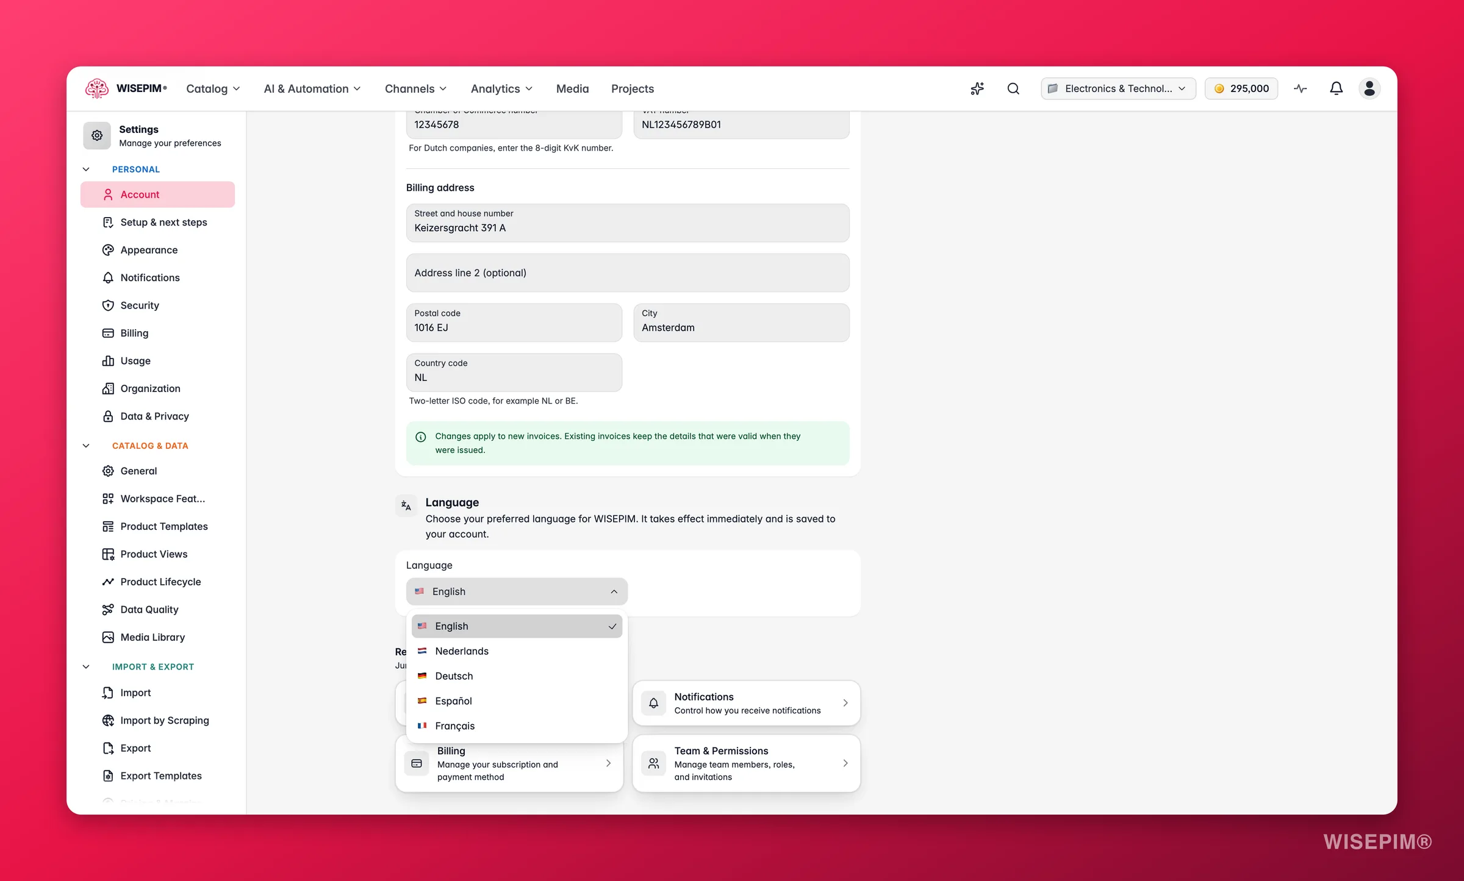Click the Export Templates file icon
The height and width of the screenshot is (881, 1464).
[108, 776]
